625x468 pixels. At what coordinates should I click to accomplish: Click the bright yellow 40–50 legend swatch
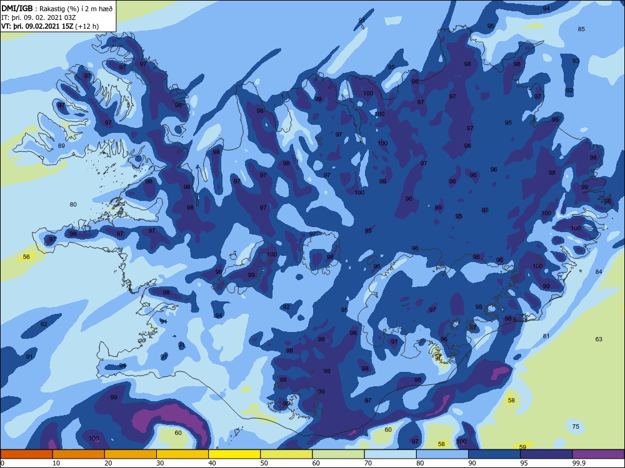[x=234, y=454]
